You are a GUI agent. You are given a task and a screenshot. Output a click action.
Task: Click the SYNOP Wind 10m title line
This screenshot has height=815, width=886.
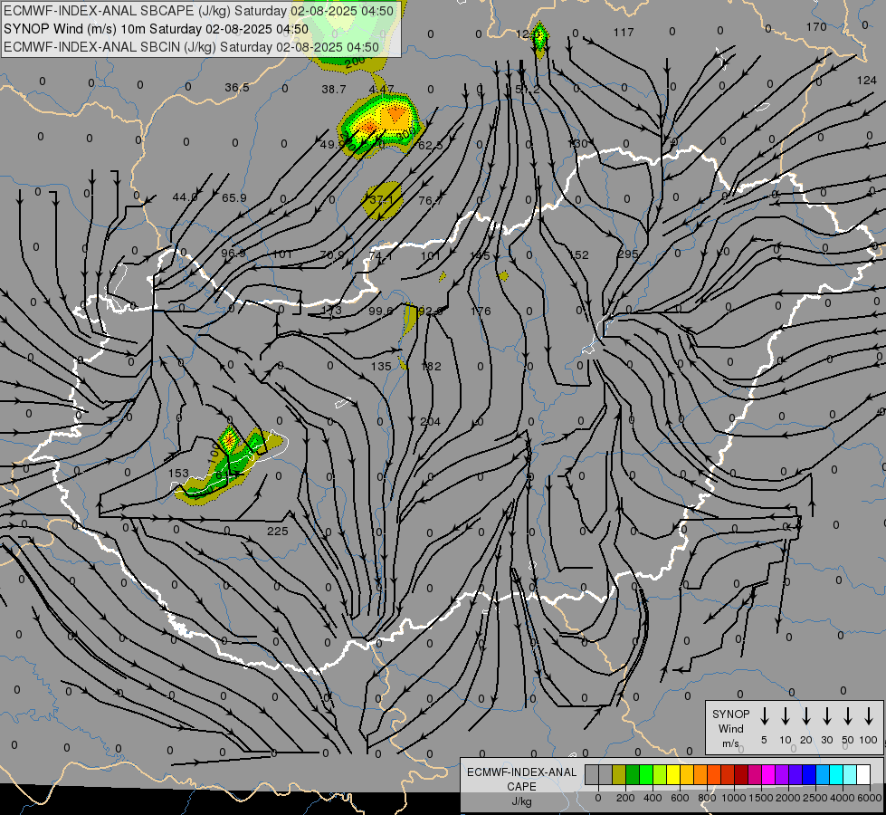pos(156,29)
